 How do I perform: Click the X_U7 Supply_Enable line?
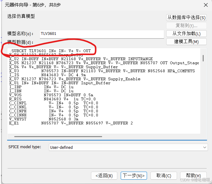pos(75,79)
